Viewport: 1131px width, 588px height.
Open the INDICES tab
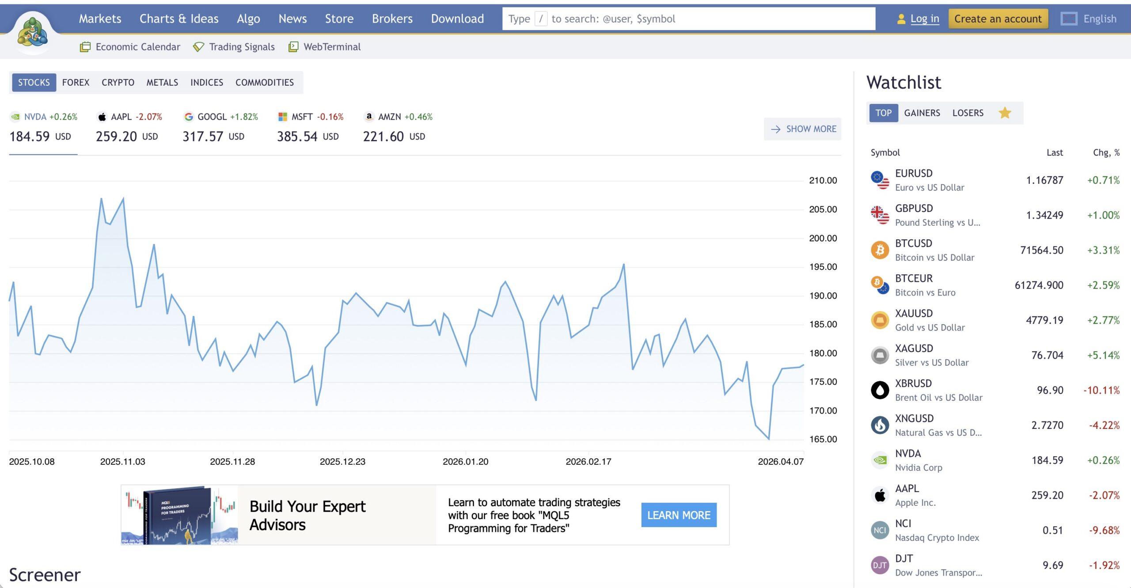coord(207,83)
